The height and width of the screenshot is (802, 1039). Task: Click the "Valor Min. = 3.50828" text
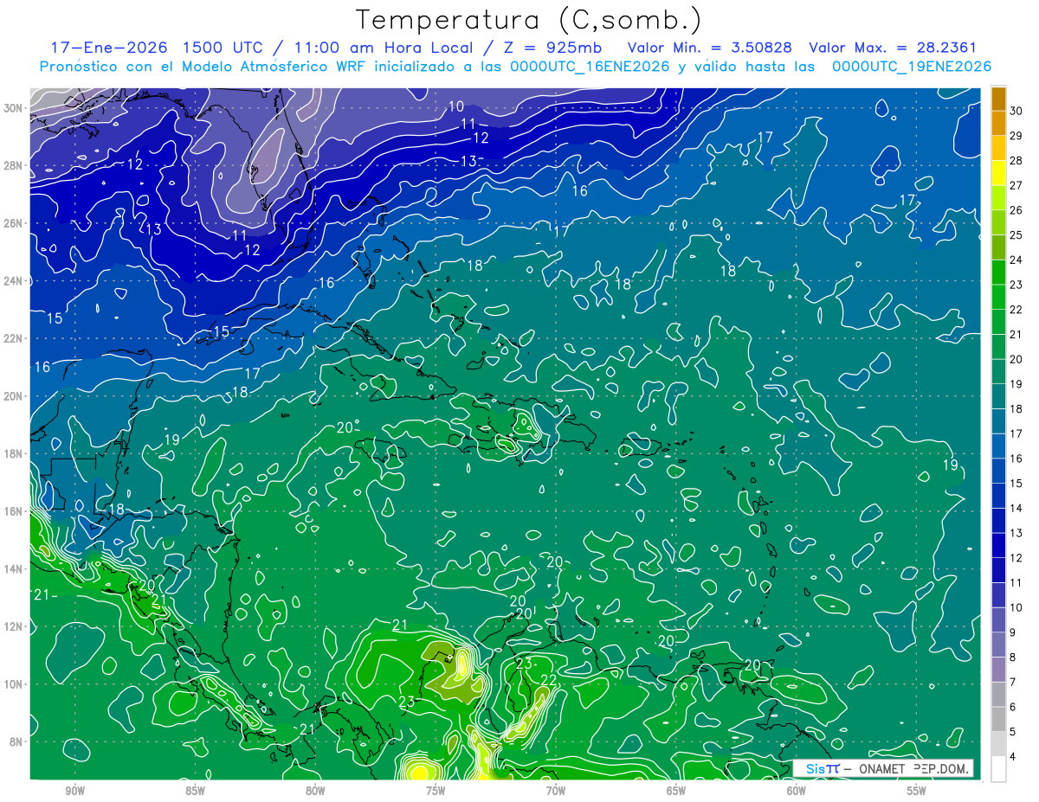[x=710, y=48]
